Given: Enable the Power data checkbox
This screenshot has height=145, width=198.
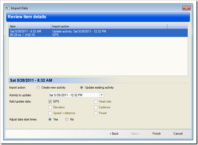Looking at the screenshot, I should tap(96, 113).
